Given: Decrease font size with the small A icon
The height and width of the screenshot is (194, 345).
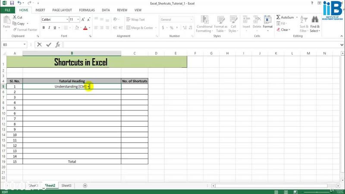Looking at the screenshot, I should click(89, 19).
